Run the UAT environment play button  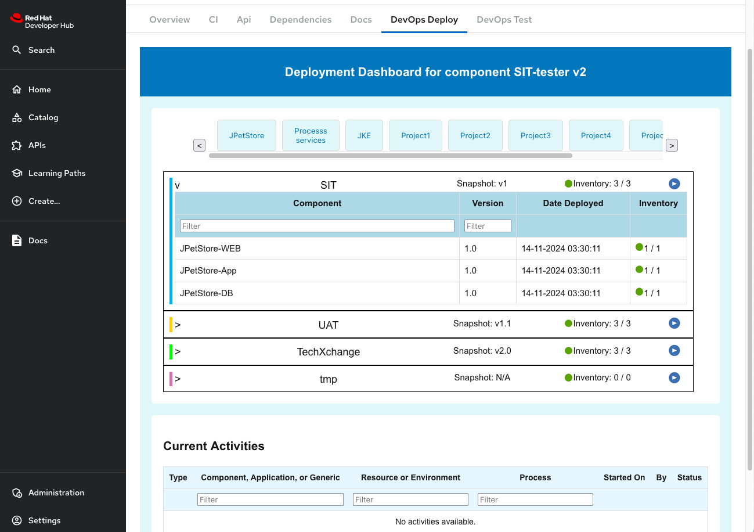click(674, 323)
